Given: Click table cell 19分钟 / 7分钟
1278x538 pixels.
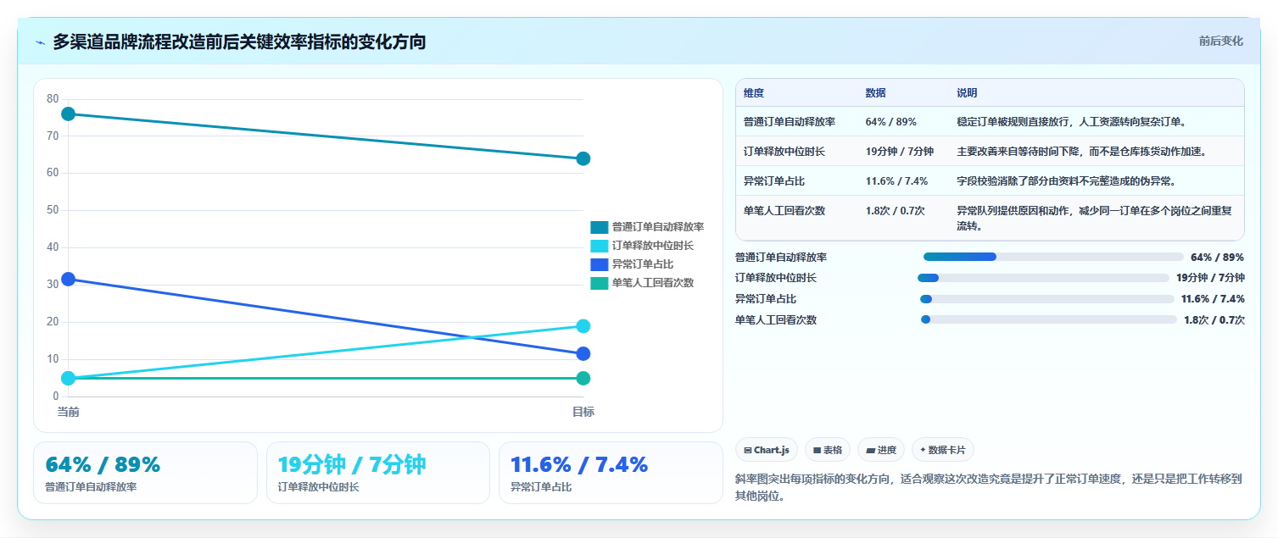Looking at the screenshot, I should [900, 152].
